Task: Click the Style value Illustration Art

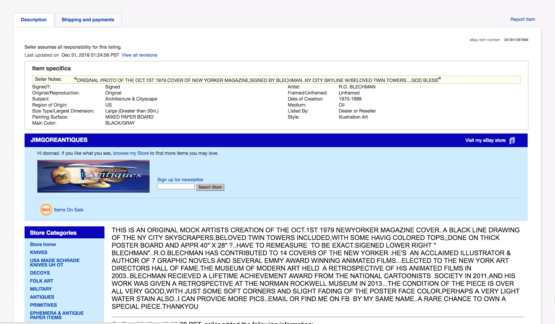Action: pyautogui.click(x=353, y=117)
